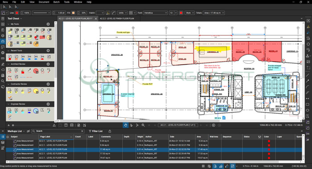Toggle show grid in status bar
Image resolution: width=312 pixels, height=169 pixels.
(203, 166)
